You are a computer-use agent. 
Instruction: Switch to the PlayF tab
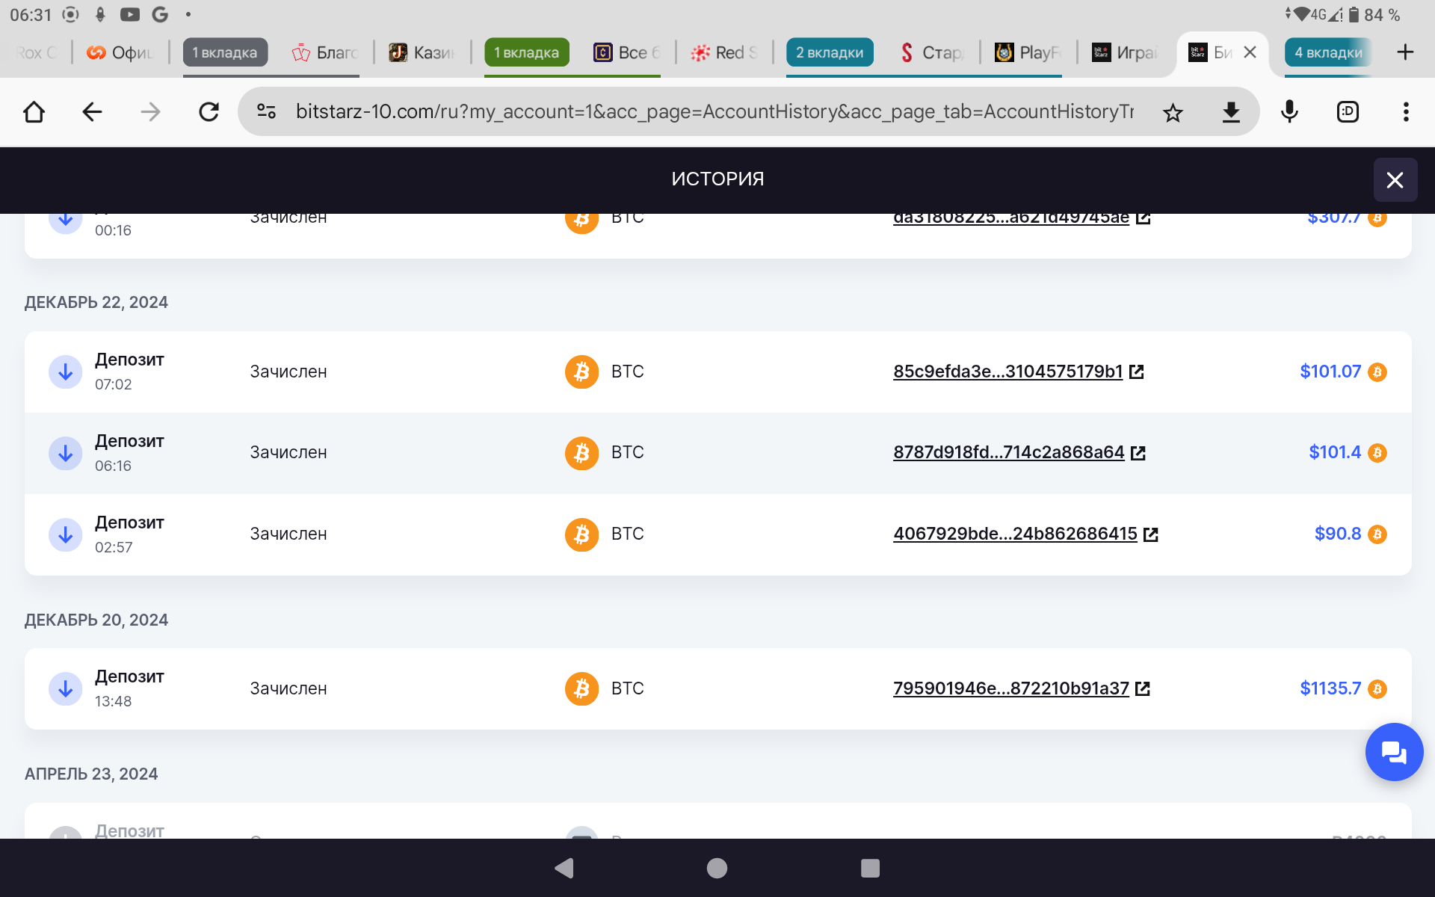[1028, 52]
